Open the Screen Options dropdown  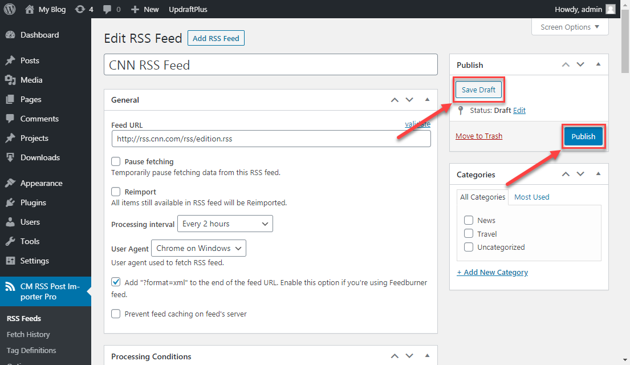click(570, 27)
